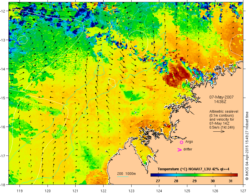Click the '(0.1m contours)' caption line

[222, 116]
